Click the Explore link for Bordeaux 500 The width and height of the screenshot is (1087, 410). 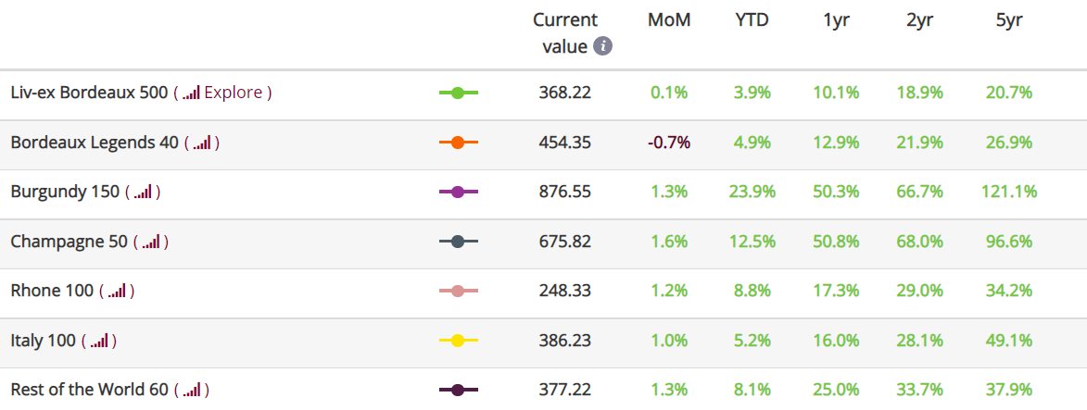point(234,93)
